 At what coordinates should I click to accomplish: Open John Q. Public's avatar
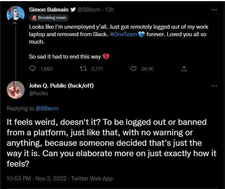(x=16, y=90)
